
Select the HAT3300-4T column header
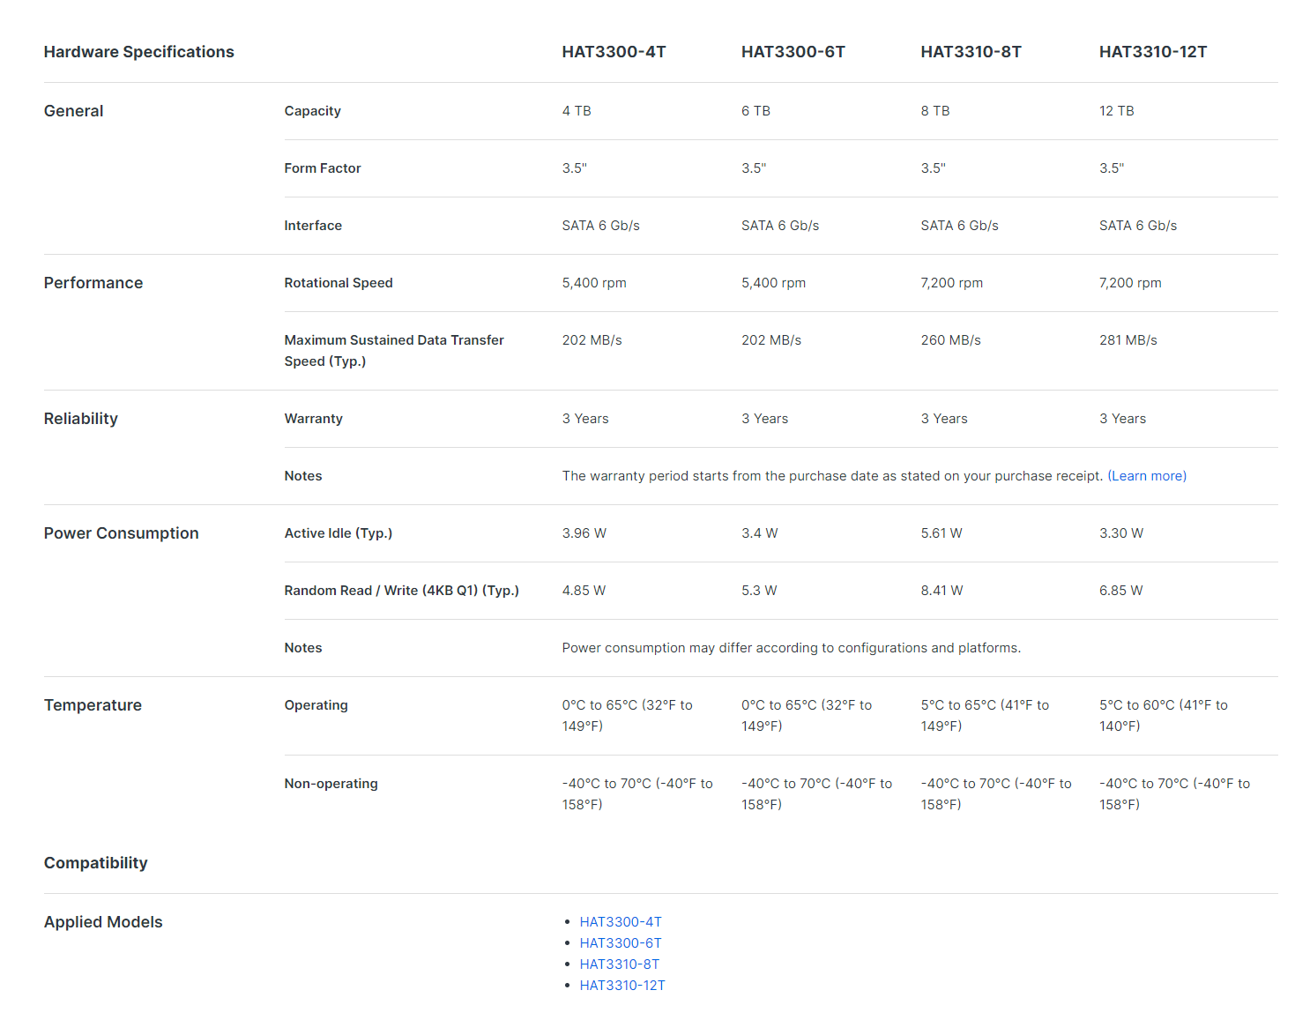coord(614,52)
